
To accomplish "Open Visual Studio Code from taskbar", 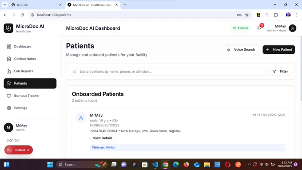I will pos(155,165).
